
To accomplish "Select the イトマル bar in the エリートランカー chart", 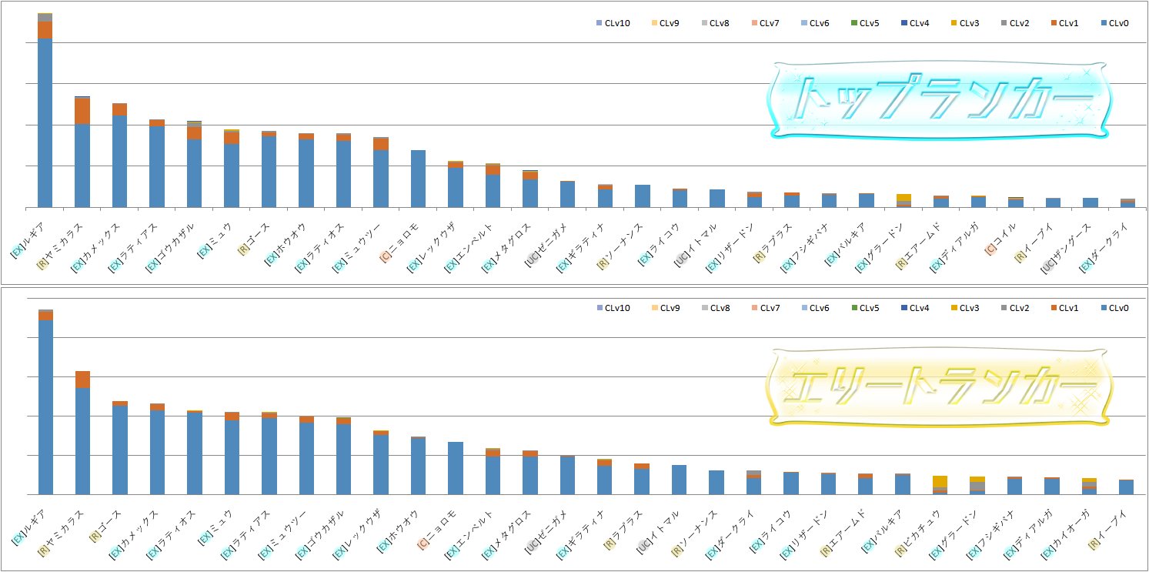I will [679, 480].
